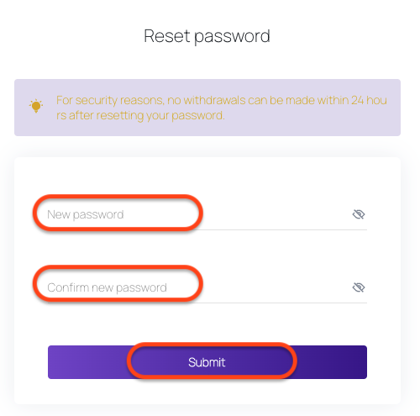Click the '24 hours' warning message
Viewport: 420px width, 416px height.
[222, 108]
